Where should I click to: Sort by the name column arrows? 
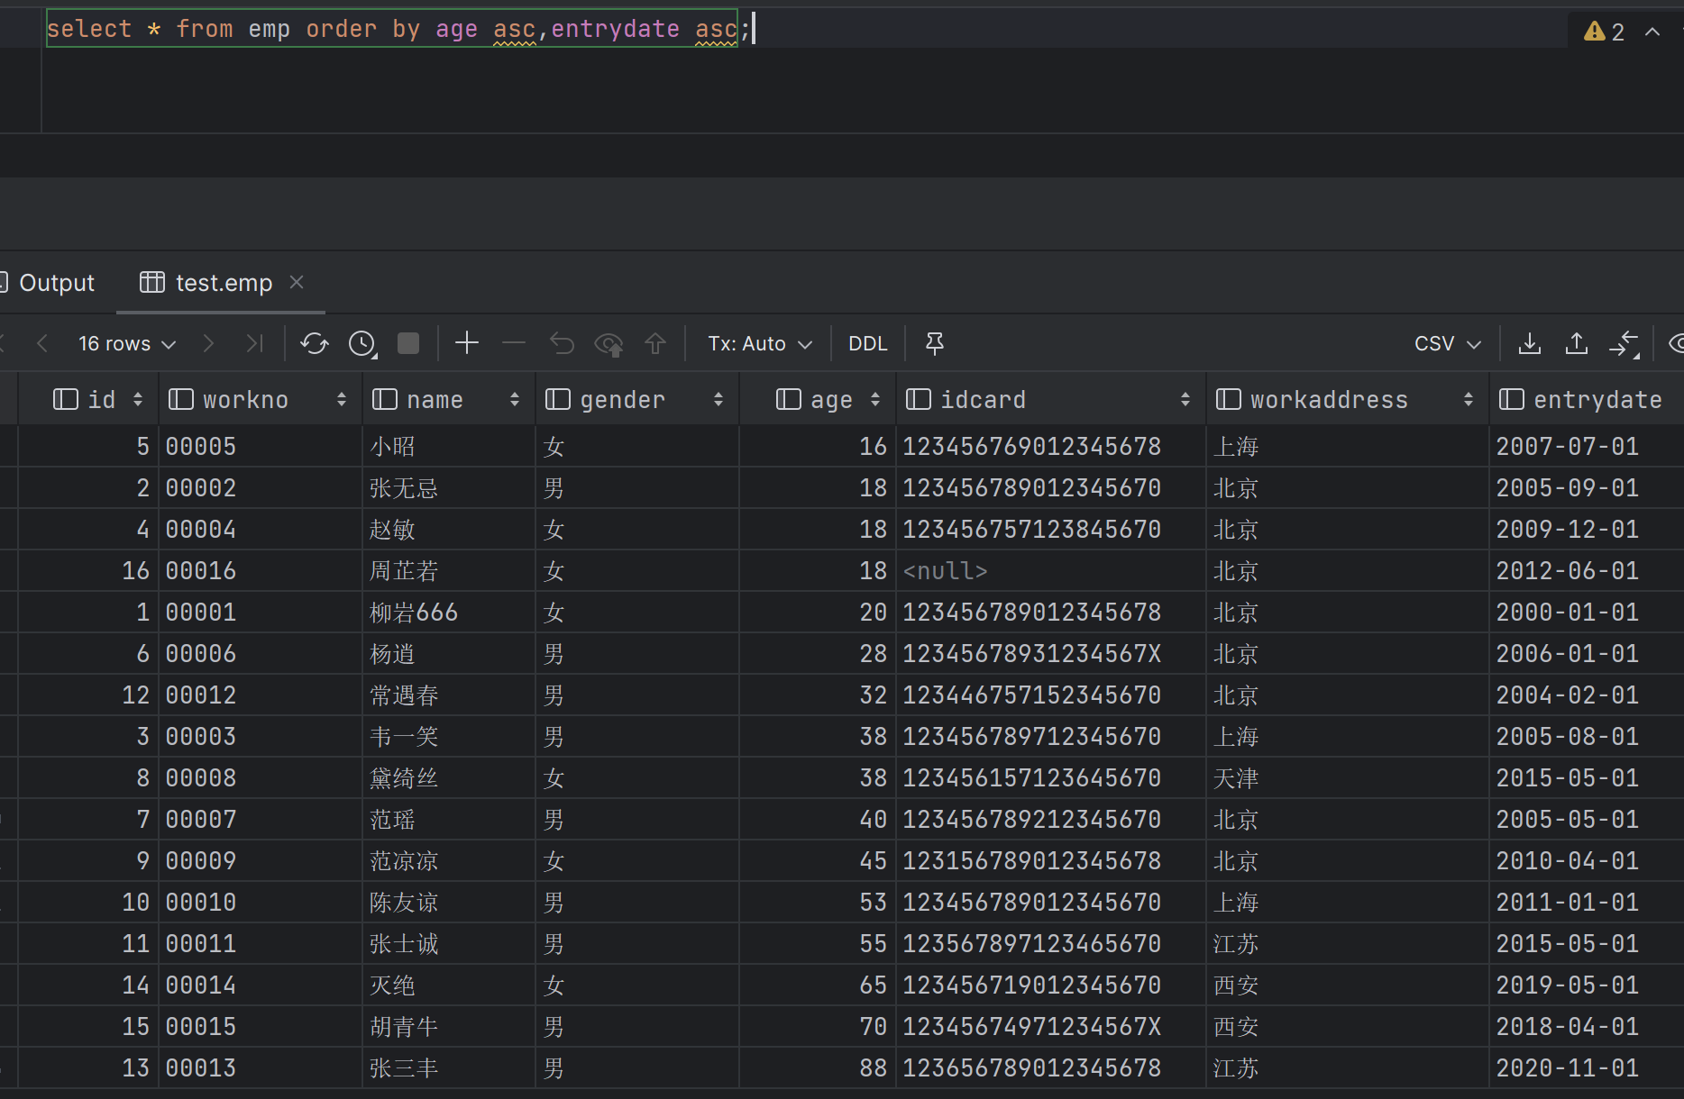515,399
